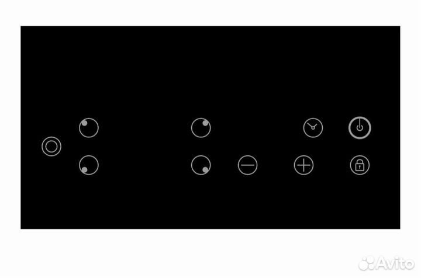Select the rear-left burner zone icon
The height and width of the screenshot is (278, 421).
coord(89,127)
